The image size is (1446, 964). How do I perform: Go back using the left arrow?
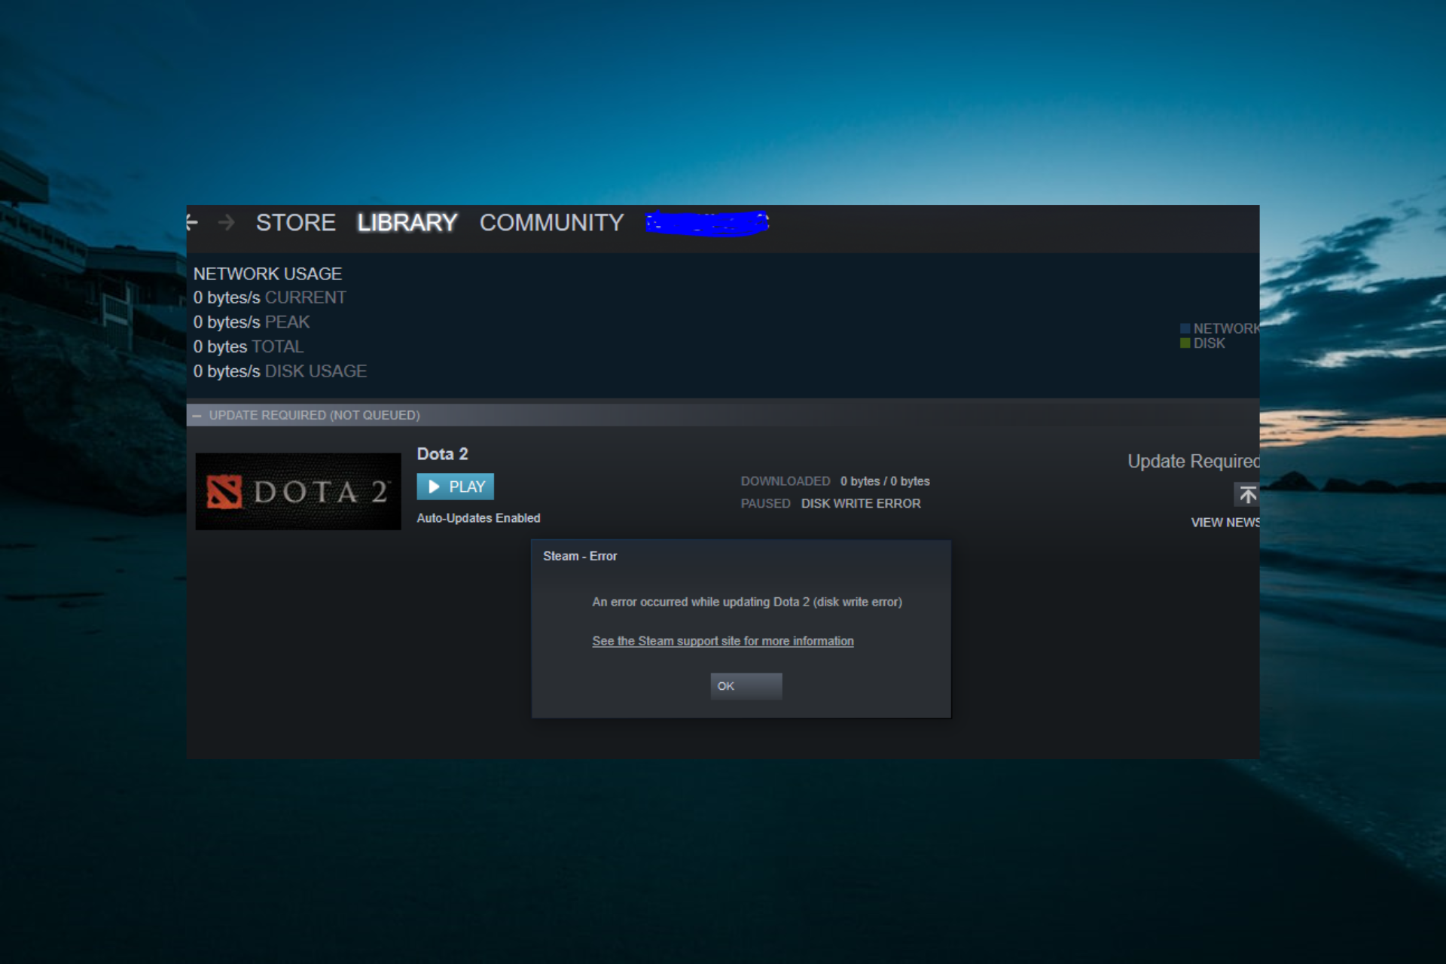pyautogui.click(x=192, y=222)
